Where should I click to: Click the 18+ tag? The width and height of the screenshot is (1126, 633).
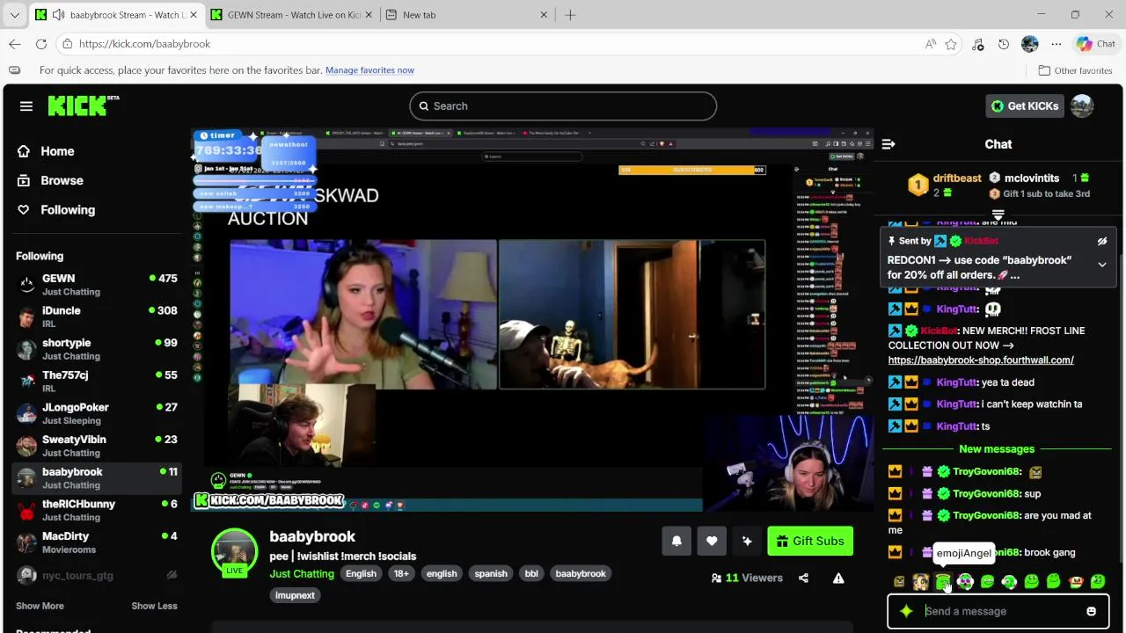coord(401,573)
